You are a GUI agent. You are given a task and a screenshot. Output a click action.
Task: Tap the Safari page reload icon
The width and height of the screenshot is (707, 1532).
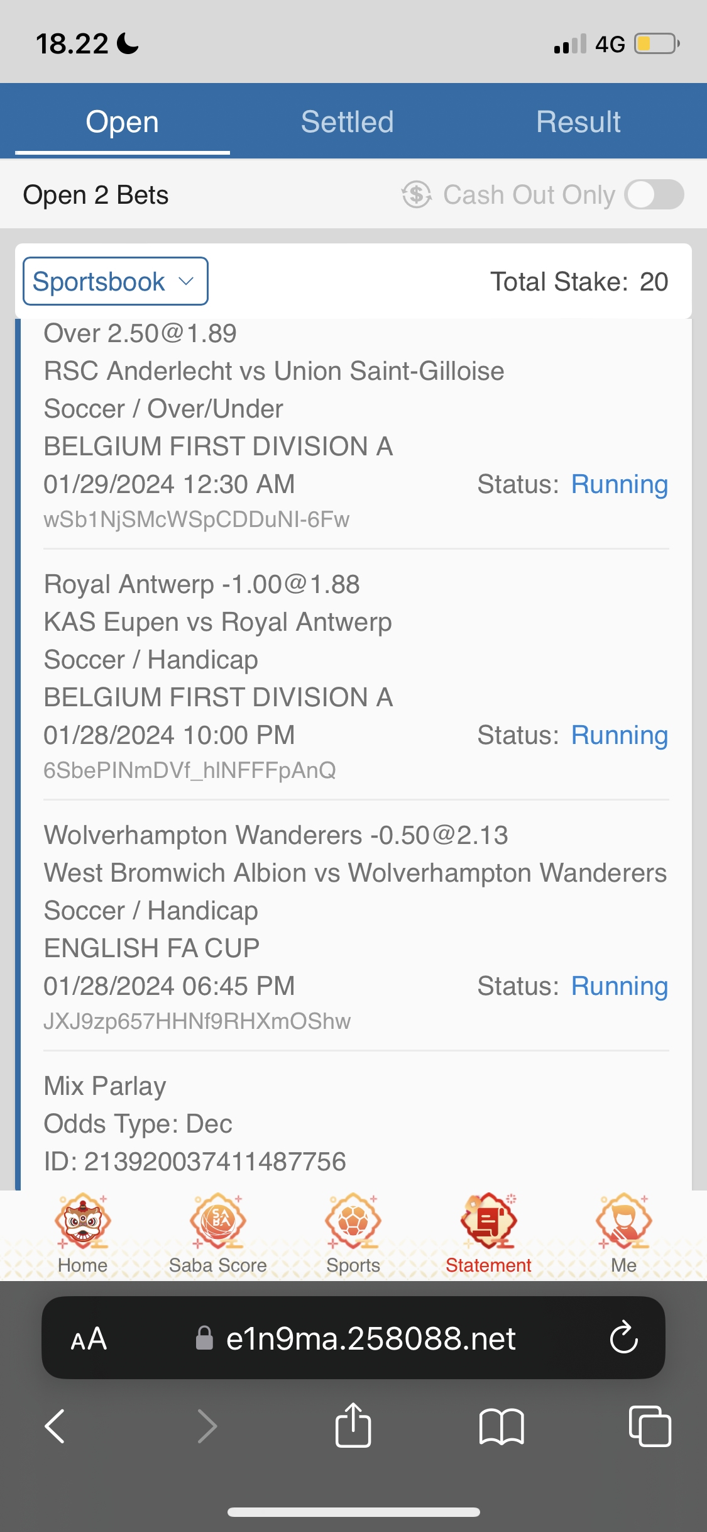623,1338
